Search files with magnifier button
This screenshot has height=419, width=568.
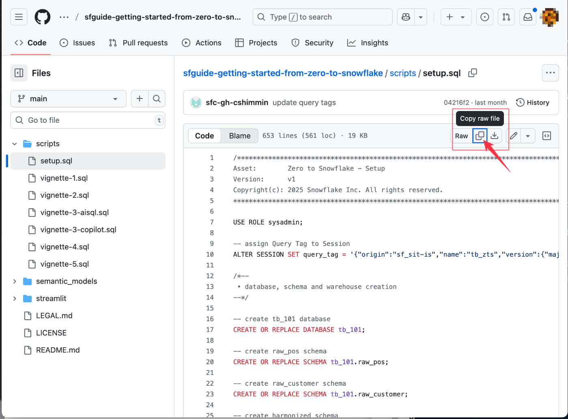[x=157, y=98]
